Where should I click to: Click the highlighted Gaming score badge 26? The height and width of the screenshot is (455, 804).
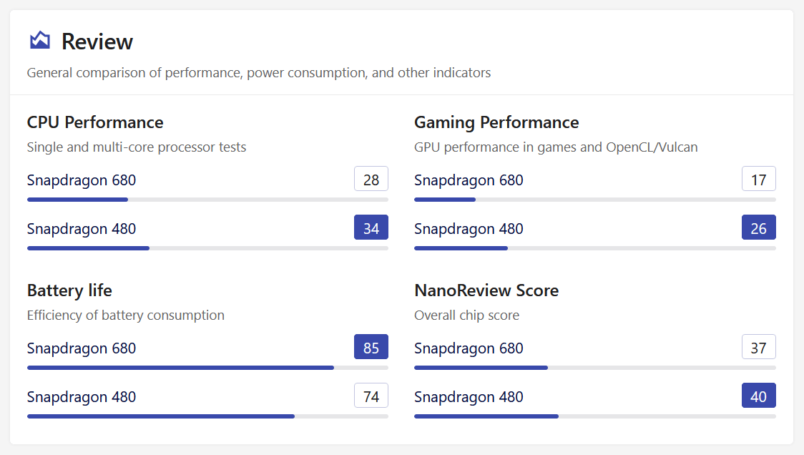(759, 227)
